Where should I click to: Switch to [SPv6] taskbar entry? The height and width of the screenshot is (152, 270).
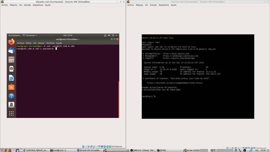pyautogui.click(x=162, y=150)
